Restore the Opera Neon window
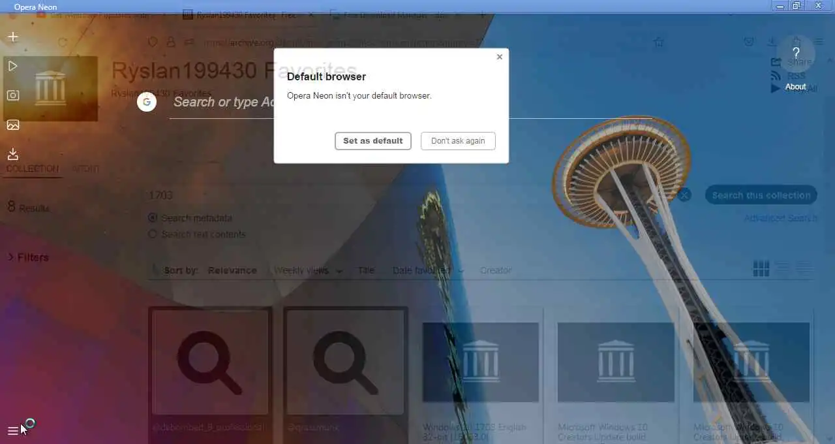Screen dimensions: 835x444 (797, 6)
